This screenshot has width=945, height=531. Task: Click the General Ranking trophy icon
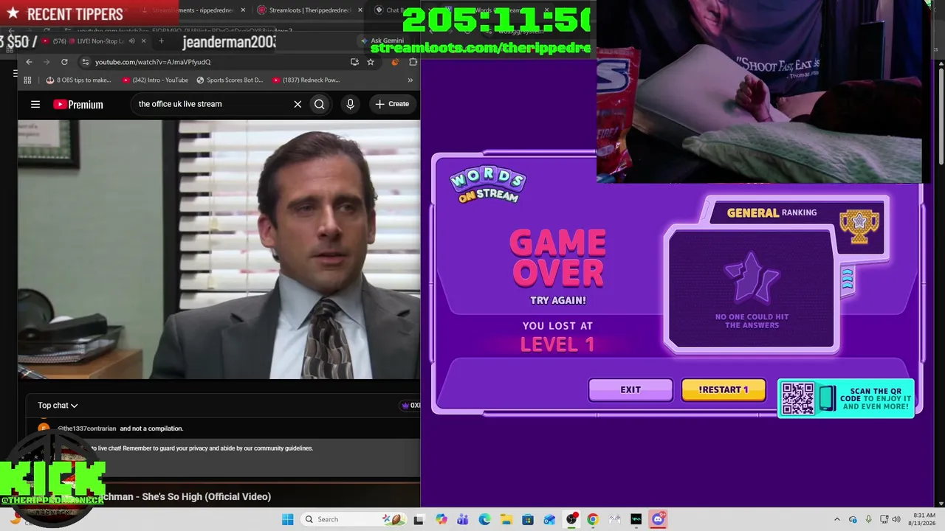click(859, 226)
